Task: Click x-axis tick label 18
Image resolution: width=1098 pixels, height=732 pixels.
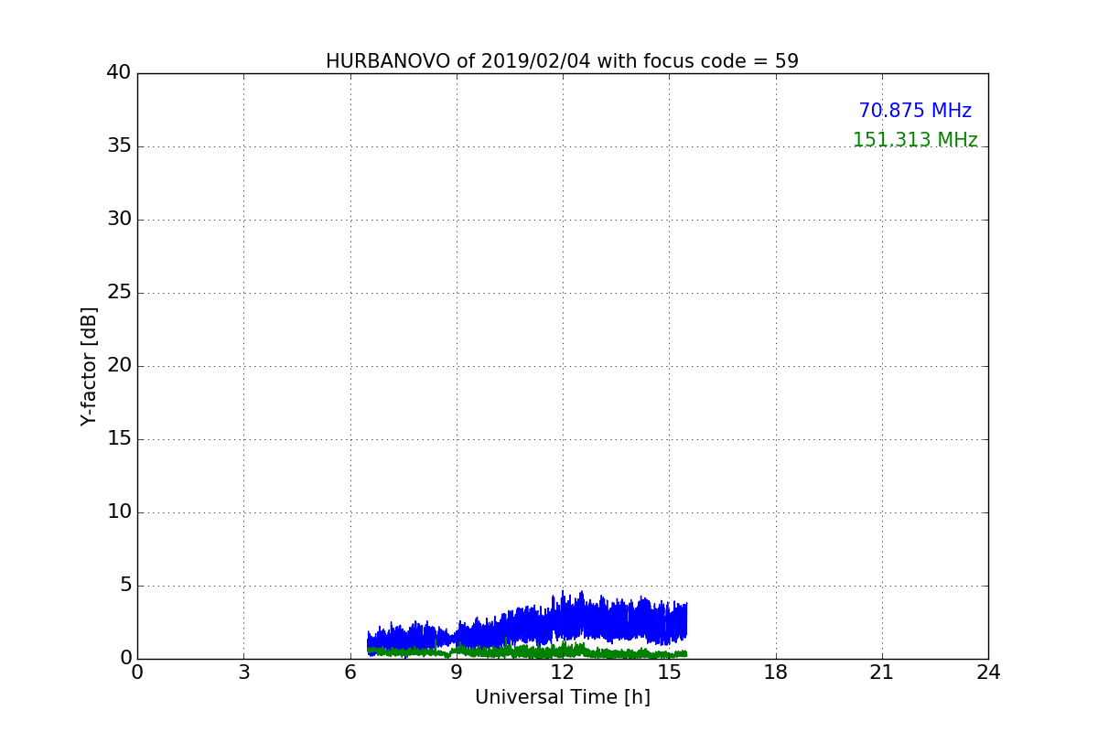Action: tap(776, 673)
